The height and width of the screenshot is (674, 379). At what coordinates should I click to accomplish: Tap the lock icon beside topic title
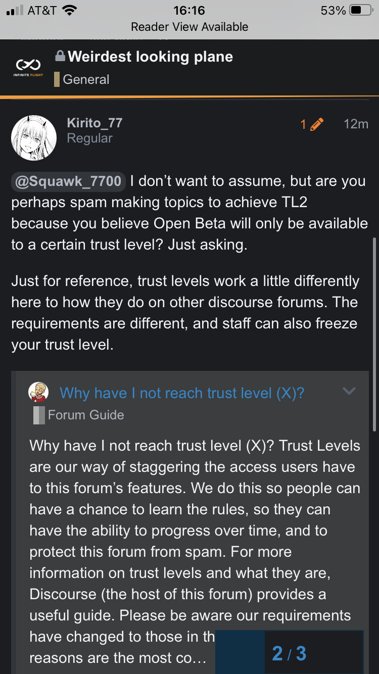[x=60, y=56]
